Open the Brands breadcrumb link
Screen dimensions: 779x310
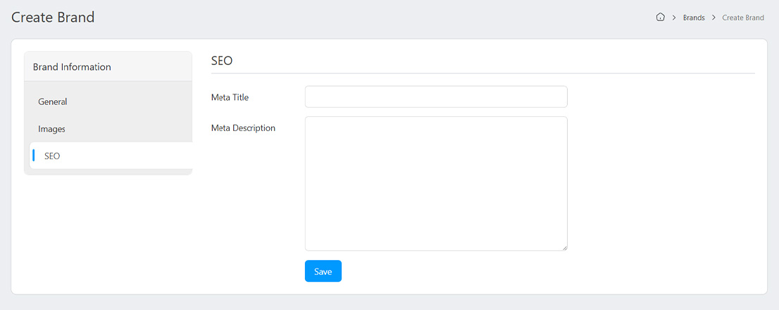pyautogui.click(x=694, y=18)
